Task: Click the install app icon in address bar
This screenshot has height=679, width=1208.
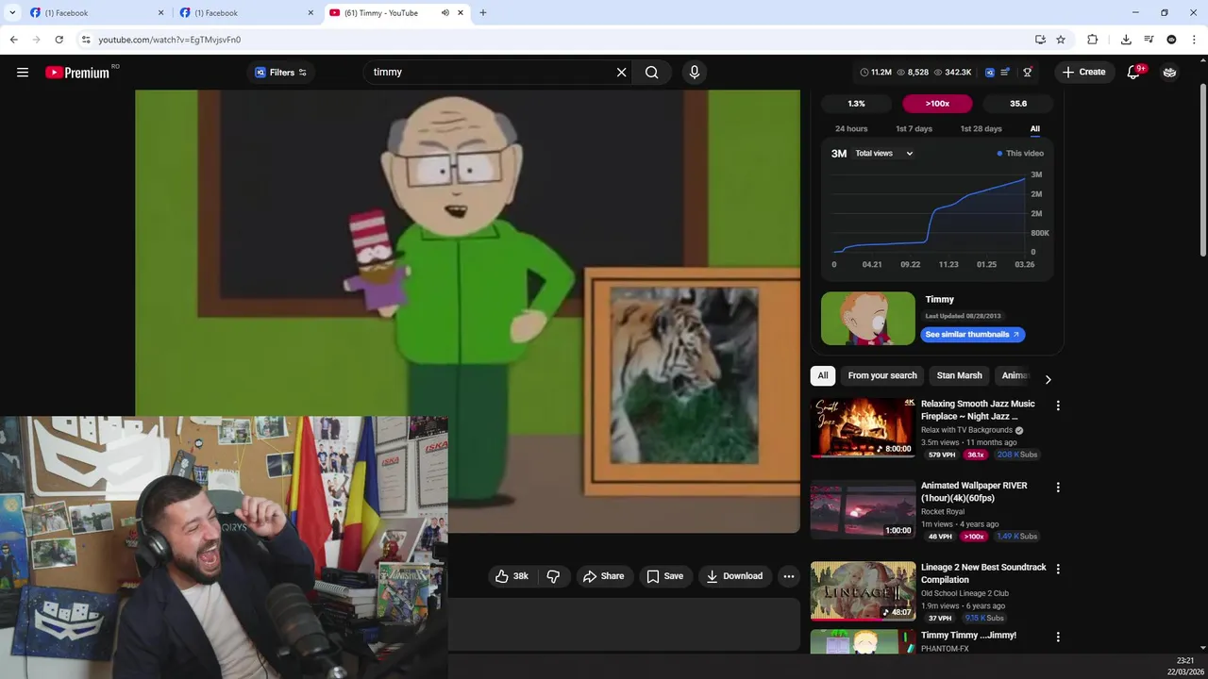Action: (x=1040, y=40)
